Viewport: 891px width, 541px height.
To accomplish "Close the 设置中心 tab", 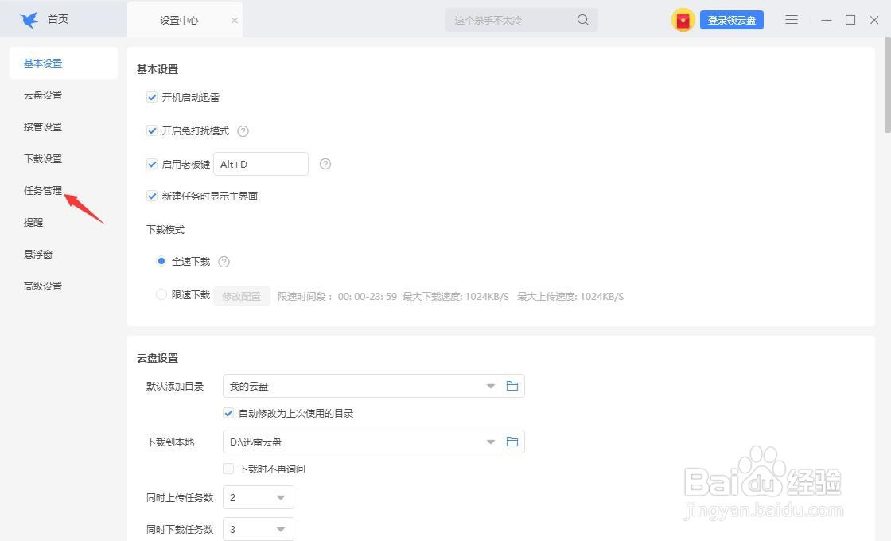I will pos(234,21).
